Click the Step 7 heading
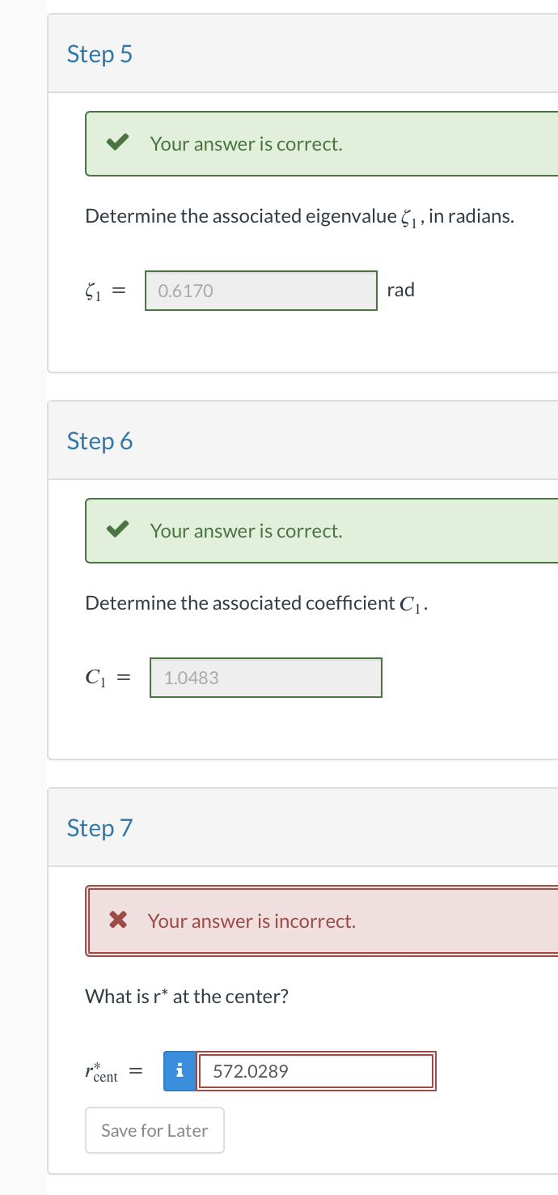 coord(99,827)
